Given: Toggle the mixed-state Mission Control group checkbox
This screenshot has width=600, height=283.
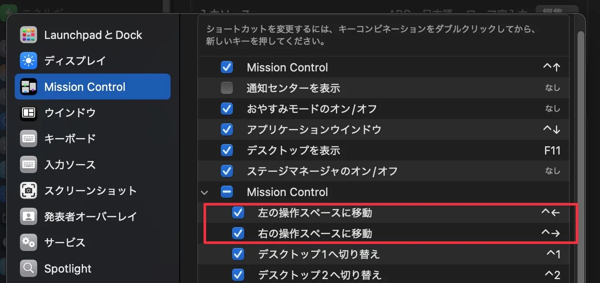Looking at the screenshot, I should tap(227, 192).
